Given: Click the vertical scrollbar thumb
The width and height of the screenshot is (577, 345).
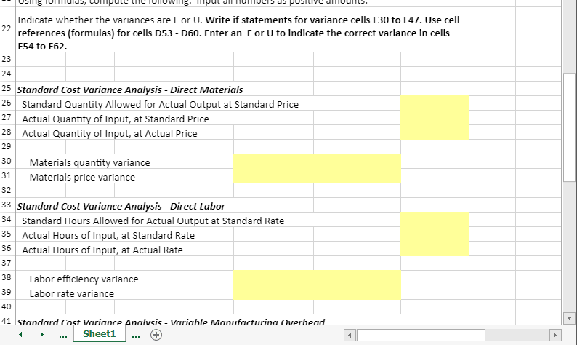Looking at the screenshot, I should [x=569, y=127].
